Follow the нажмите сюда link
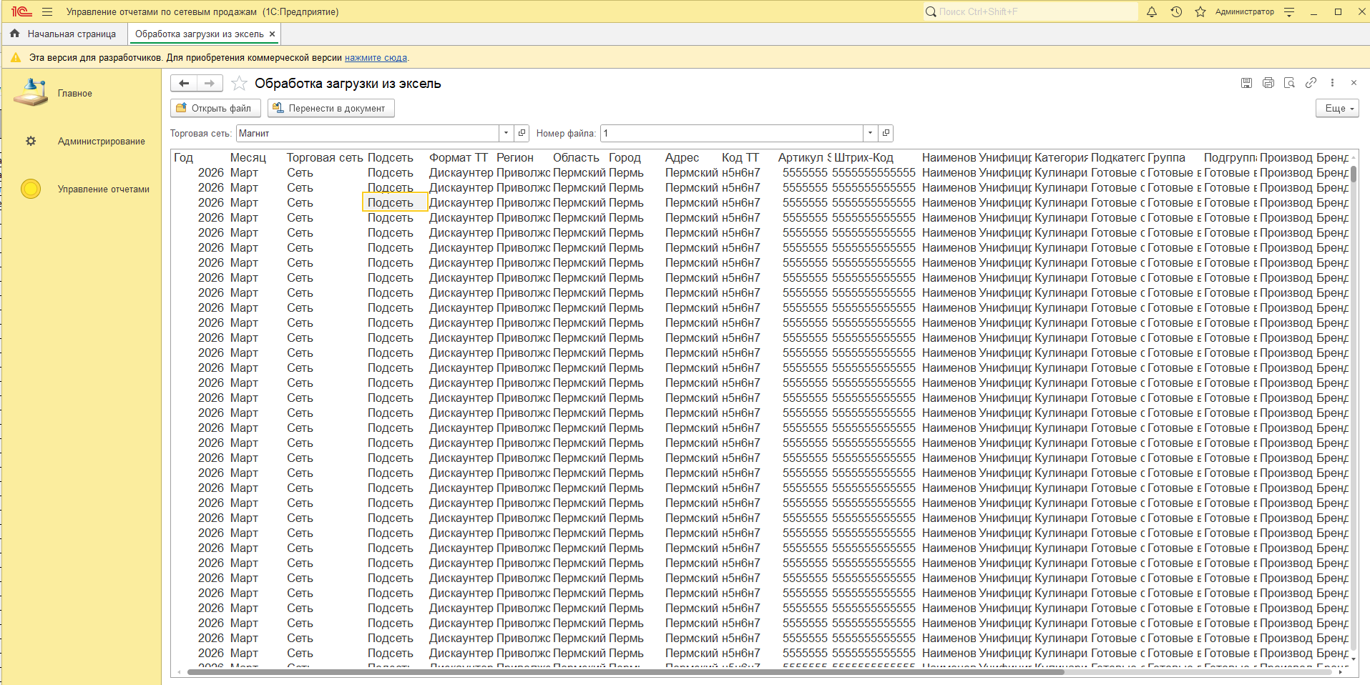The width and height of the screenshot is (1370, 685). coord(376,57)
